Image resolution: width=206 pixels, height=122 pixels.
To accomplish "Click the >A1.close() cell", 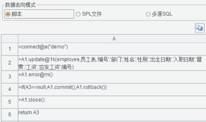I will (x=112, y=102).
